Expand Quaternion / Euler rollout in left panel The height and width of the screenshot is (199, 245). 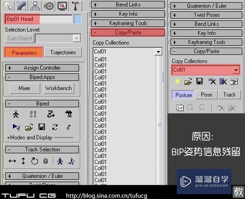[x=42, y=176]
